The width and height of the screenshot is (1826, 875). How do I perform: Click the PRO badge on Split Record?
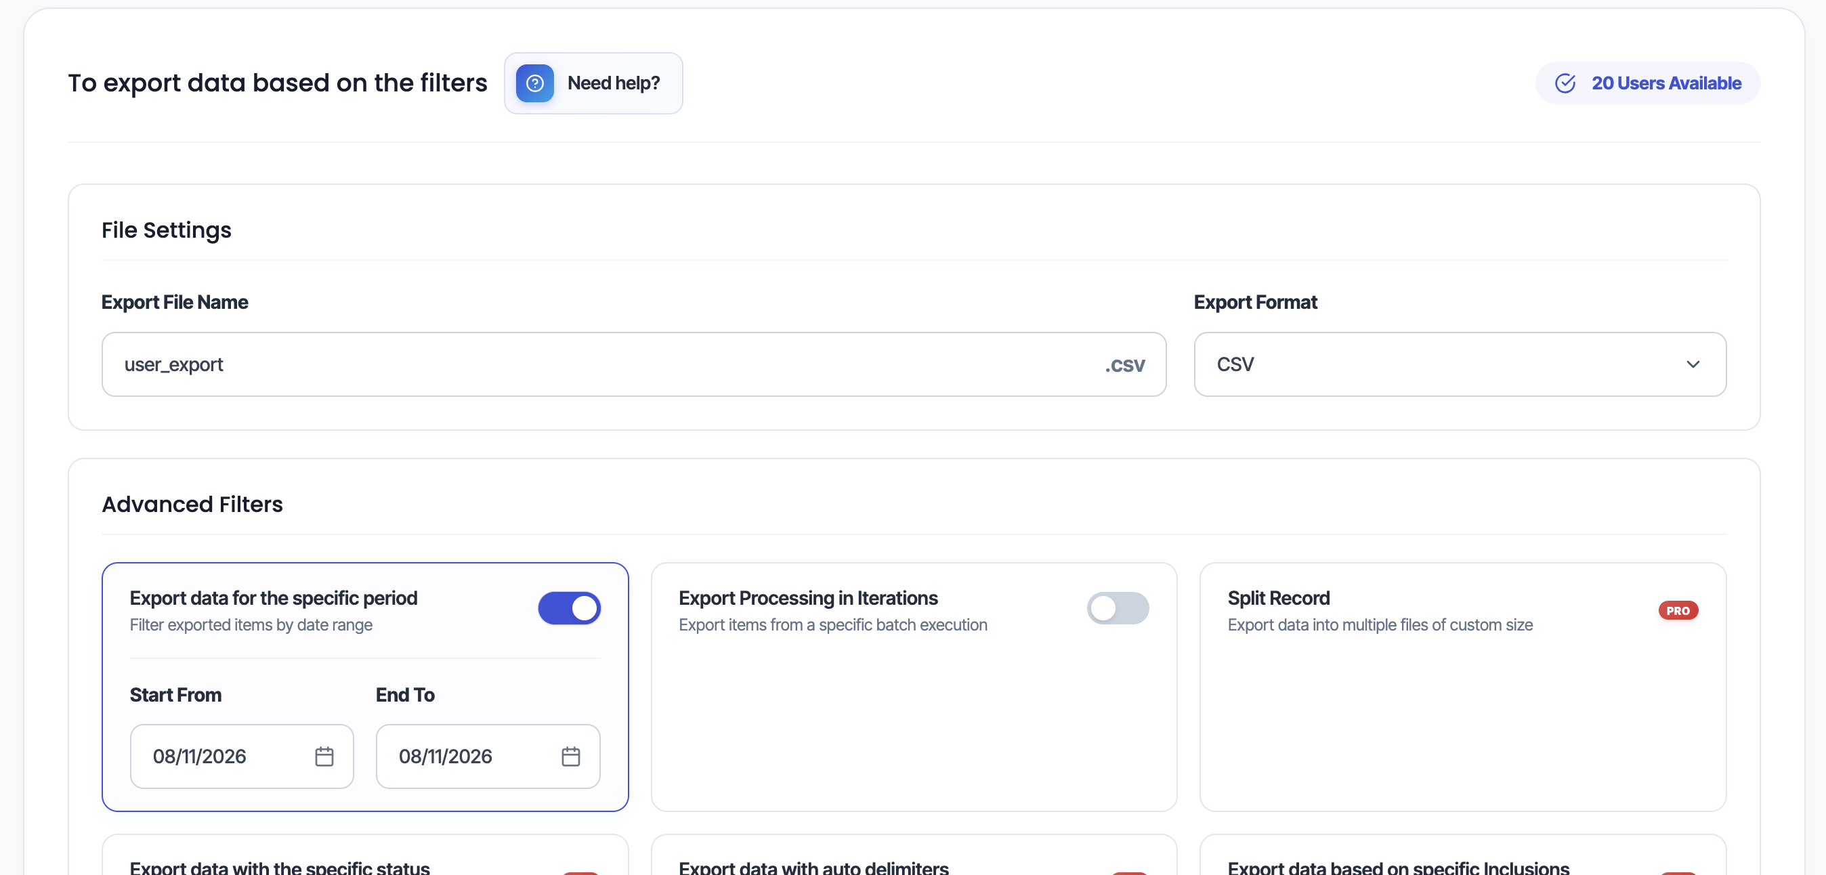click(x=1678, y=610)
